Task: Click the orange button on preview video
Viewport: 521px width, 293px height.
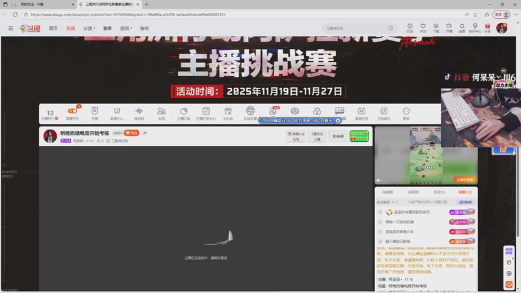Action: 464,180
